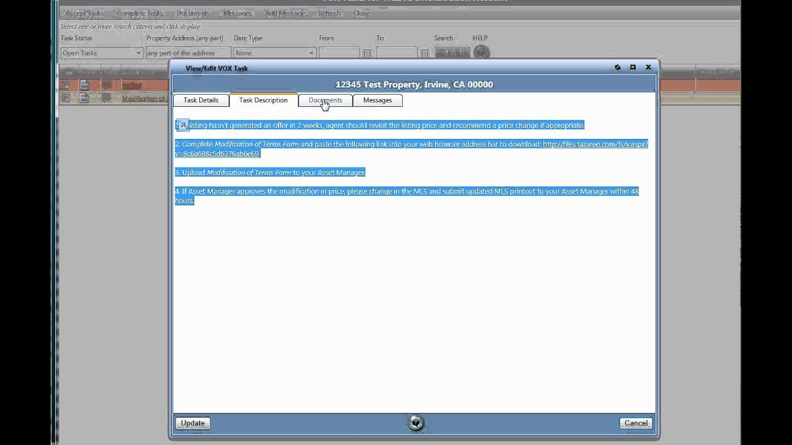The image size is (792, 445).
Task: Expand the Task Status dropdown showing Open Tasks
Action: point(102,53)
